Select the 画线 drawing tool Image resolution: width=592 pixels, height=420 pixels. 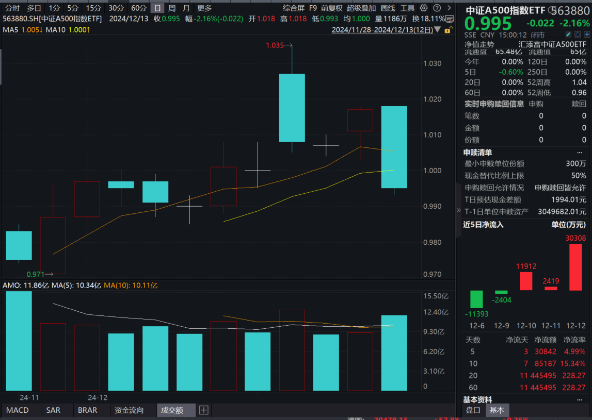[388, 8]
